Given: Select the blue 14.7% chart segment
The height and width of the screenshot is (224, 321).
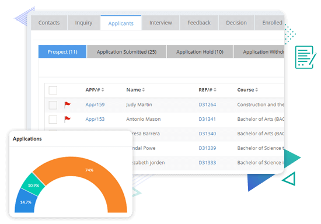Looking at the screenshot, I should pos(26,202).
